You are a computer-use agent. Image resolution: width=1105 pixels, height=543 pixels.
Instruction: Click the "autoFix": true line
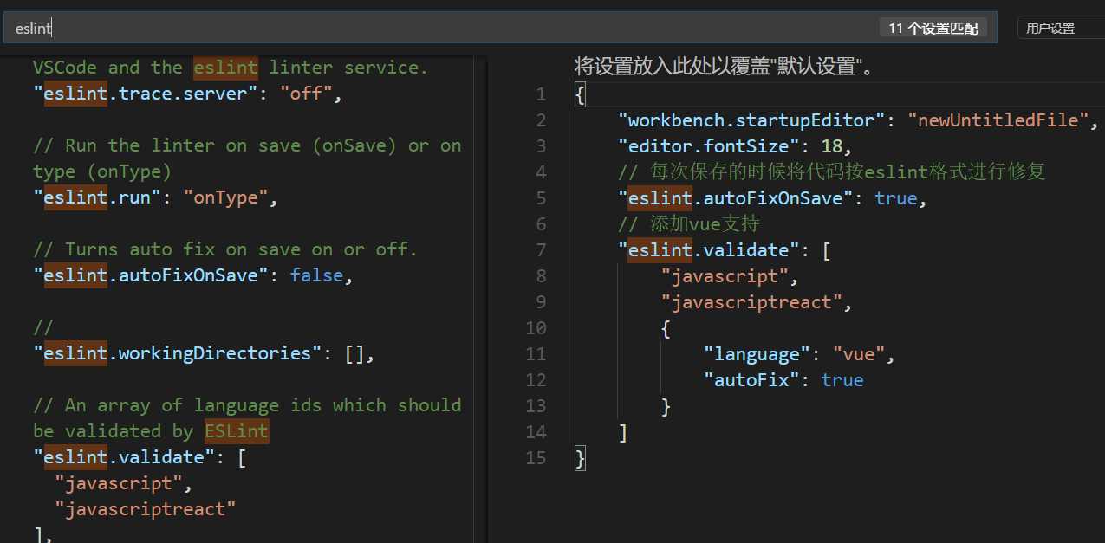783,379
